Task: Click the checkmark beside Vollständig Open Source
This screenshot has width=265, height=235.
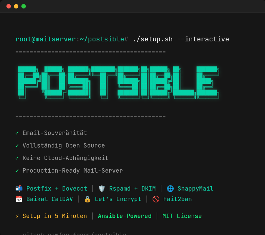Action: point(17,145)
